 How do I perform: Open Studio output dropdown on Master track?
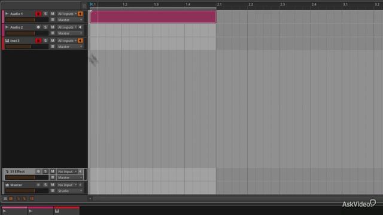click(x=70, y=191)
